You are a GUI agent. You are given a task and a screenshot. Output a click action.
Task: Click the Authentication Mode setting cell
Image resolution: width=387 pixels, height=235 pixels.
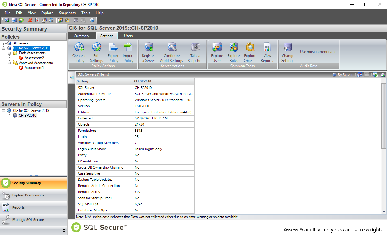point(104,94)
